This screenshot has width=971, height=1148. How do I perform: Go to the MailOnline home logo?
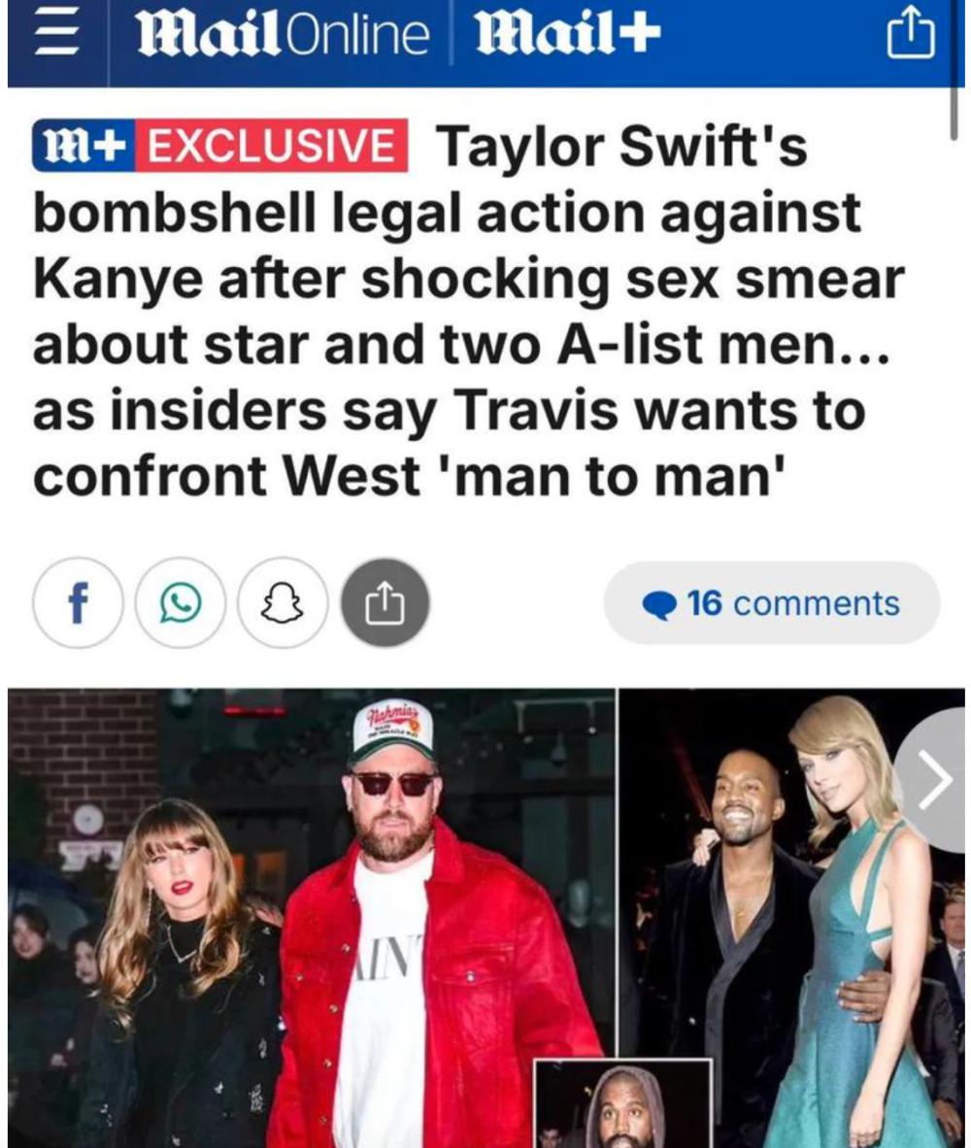pyautogui.click(x=283, y=35)
